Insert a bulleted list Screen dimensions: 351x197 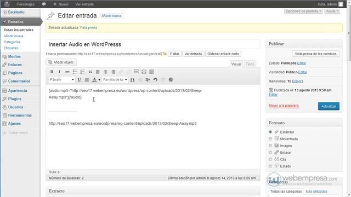tap(75, 72)
